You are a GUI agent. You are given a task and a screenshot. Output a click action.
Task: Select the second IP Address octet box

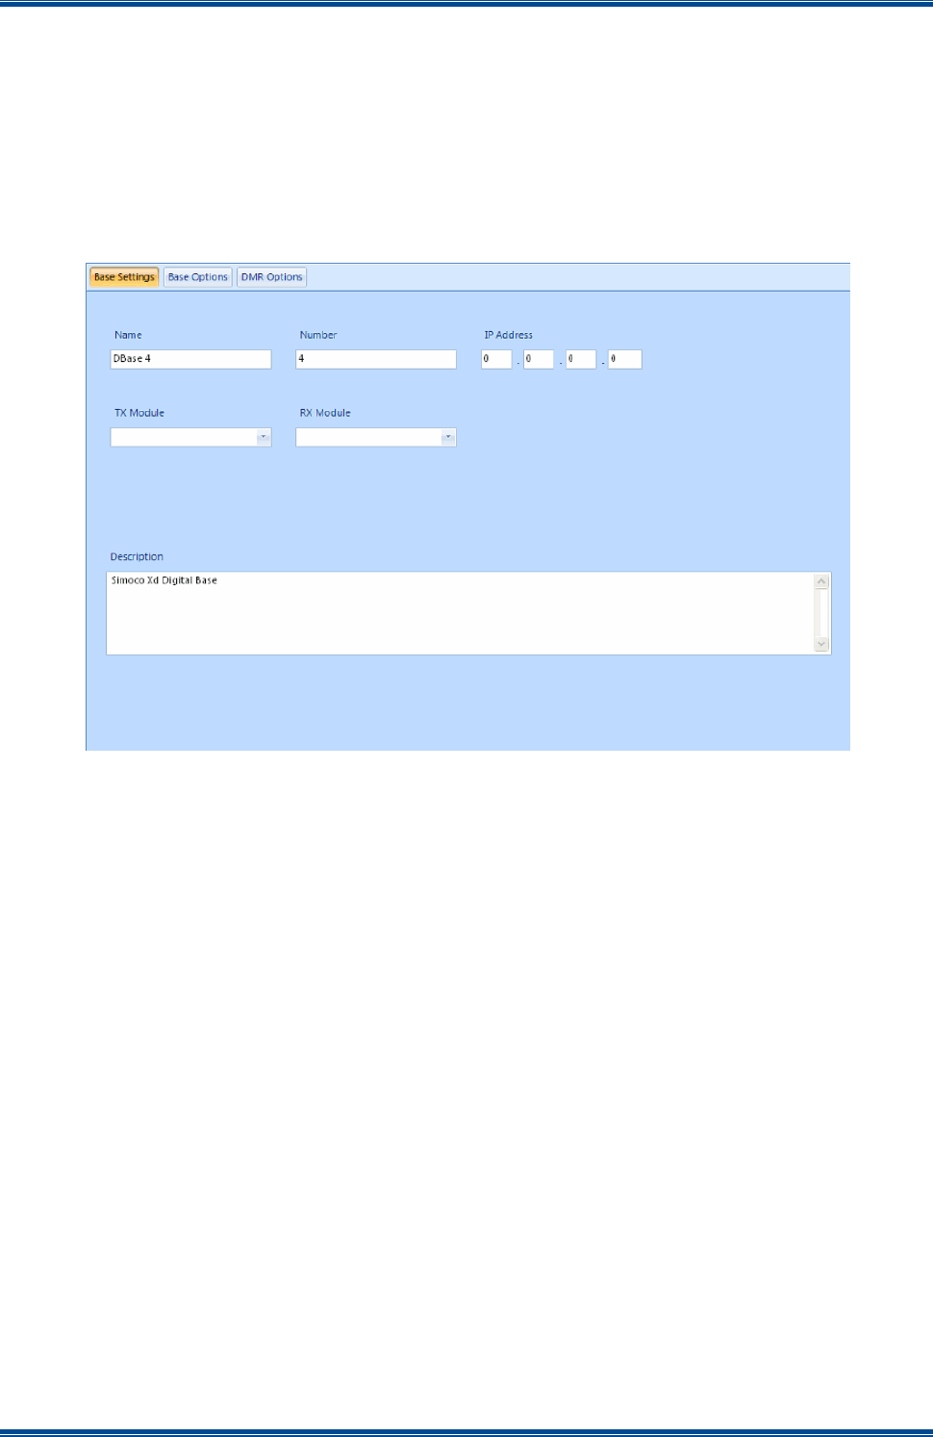pyautogui.click(x=539, y=359)
